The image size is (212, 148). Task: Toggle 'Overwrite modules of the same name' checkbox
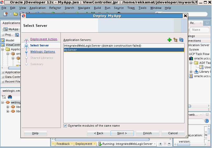65,126
